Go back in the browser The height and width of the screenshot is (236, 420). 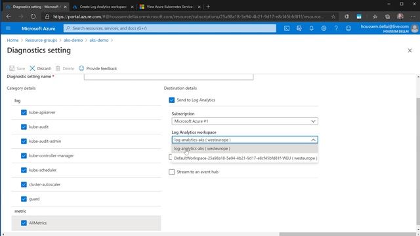pyautogui.click(x=9, y=16)
